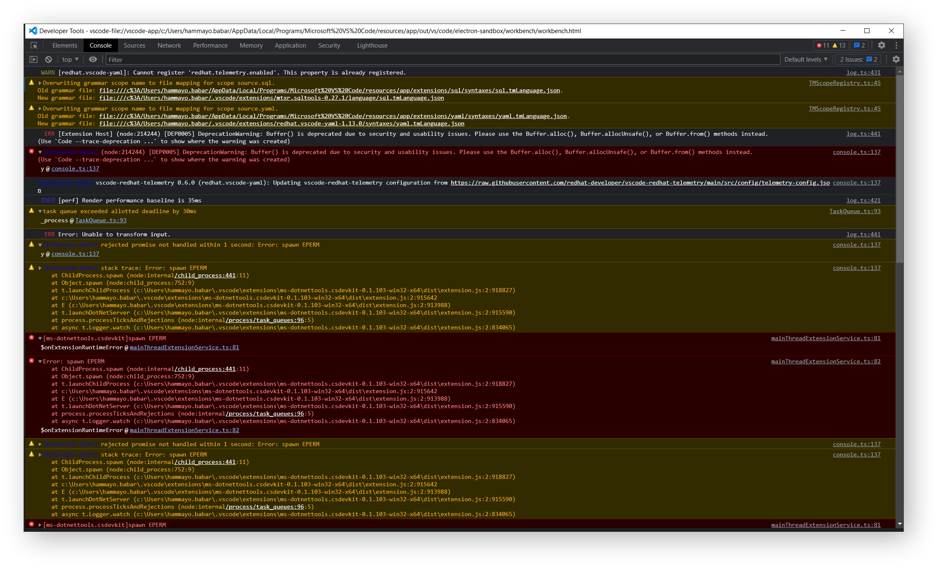This screenshot has height=567, width=939.
Task: Toggle the warning count filter showing 13
Action: pyautogui.click(x=839, y=46)
